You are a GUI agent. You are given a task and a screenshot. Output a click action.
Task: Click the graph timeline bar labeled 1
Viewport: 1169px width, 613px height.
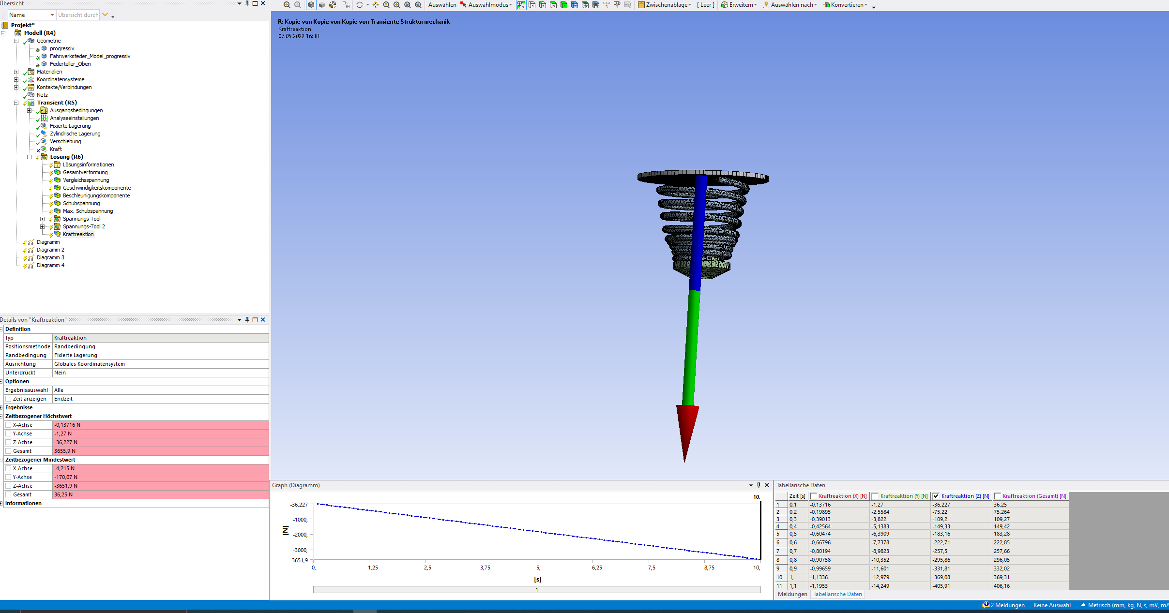coord(537,589)
